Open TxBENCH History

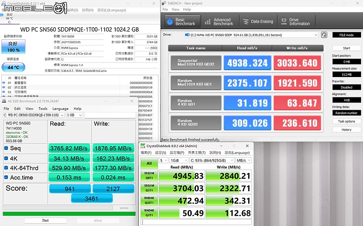point(346,129)
